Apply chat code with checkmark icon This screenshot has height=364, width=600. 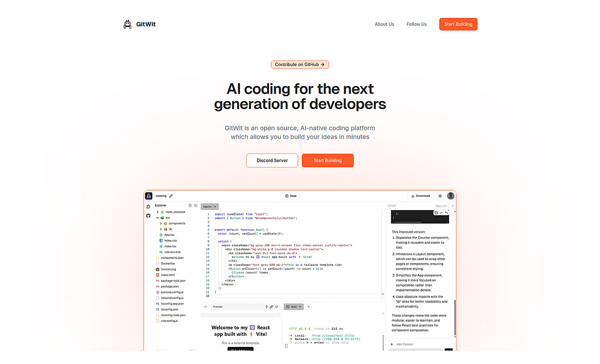point(441,213)
